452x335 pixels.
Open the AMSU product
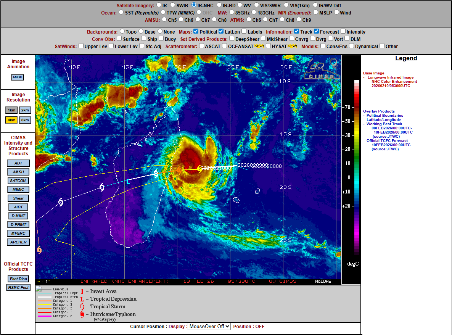18,172
